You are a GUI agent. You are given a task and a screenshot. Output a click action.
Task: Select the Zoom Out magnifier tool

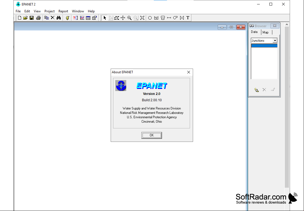click(x=136, y=18)
